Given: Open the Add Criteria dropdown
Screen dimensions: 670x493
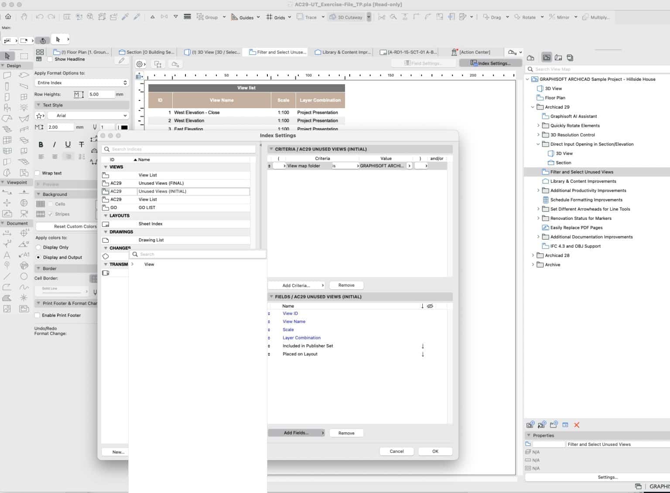Looking at the screenshot, I should (297, 285).
